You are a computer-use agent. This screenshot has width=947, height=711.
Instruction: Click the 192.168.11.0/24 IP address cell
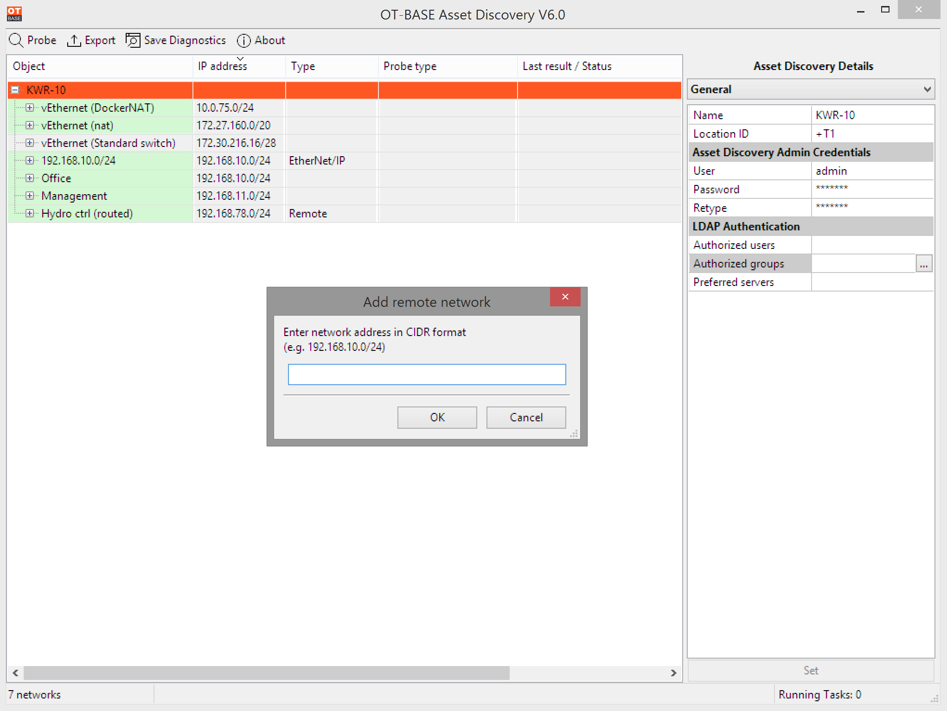pos(239,196)
